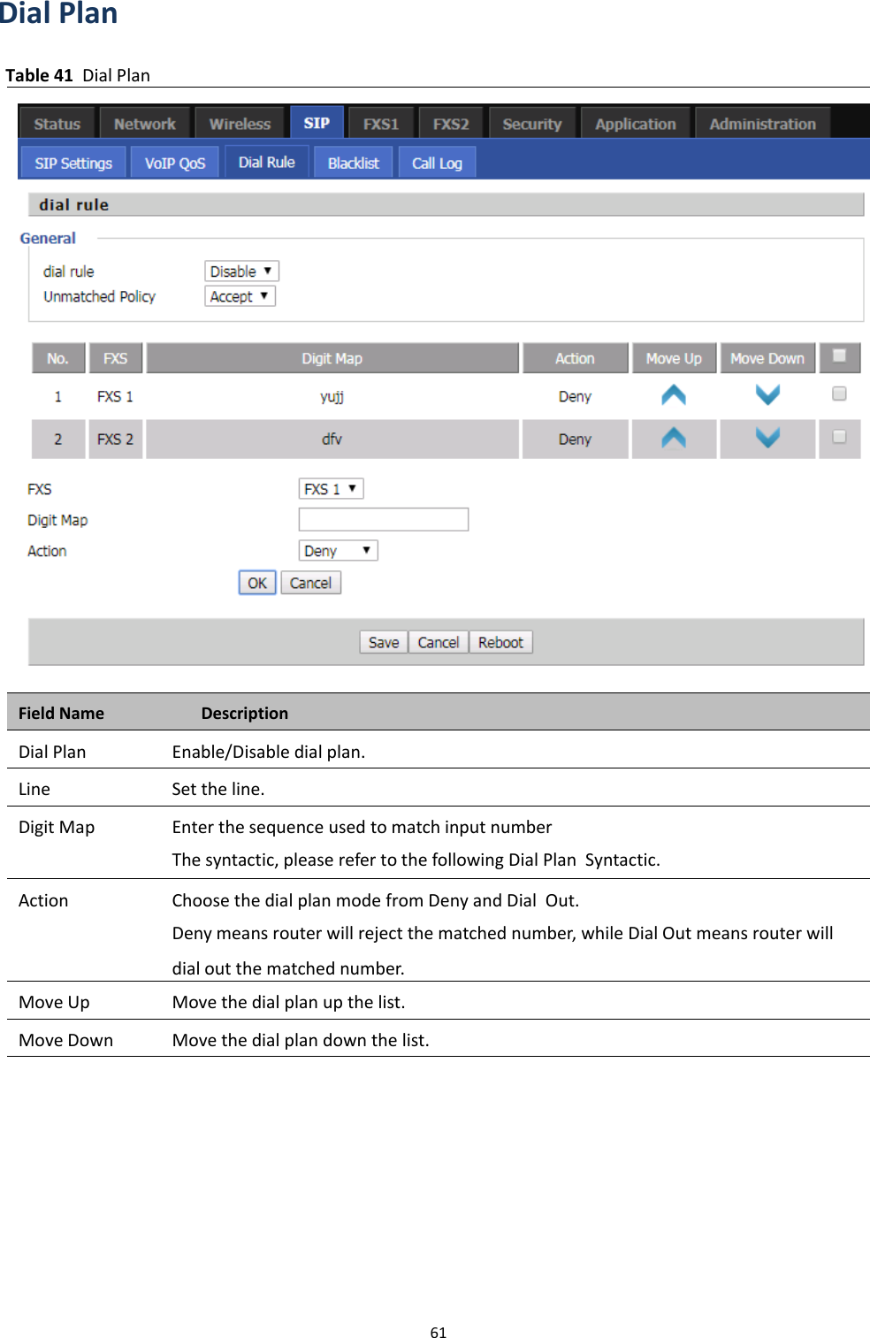Open the Action Deny dropdown
Image resolution: width=870 pixels, height=1338 pixels.
337,550
